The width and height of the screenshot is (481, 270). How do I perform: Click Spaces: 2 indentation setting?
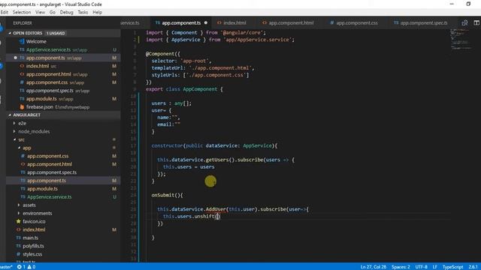(401, 267)
